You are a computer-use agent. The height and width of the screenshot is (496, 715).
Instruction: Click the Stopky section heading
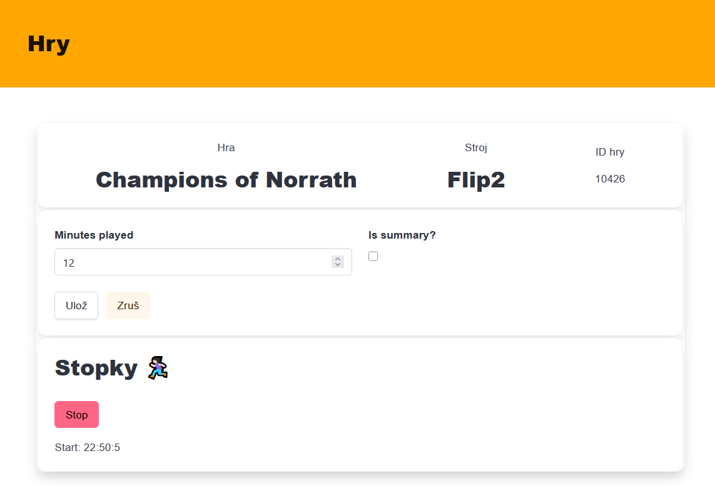pos(96,368)
